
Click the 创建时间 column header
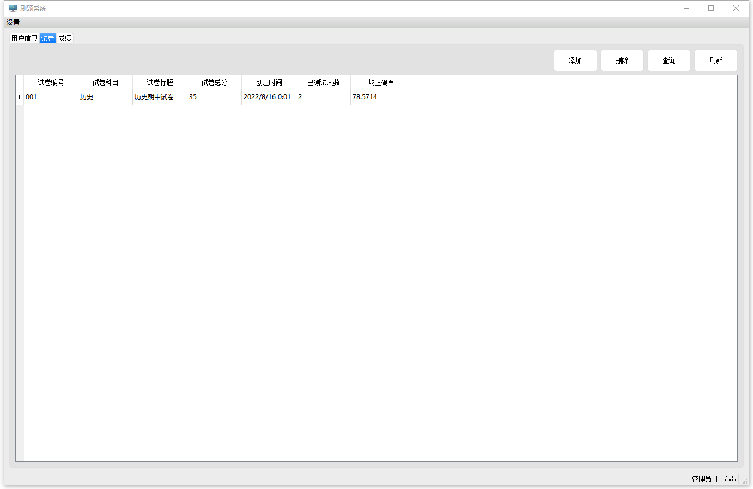[x=269, y=82]
